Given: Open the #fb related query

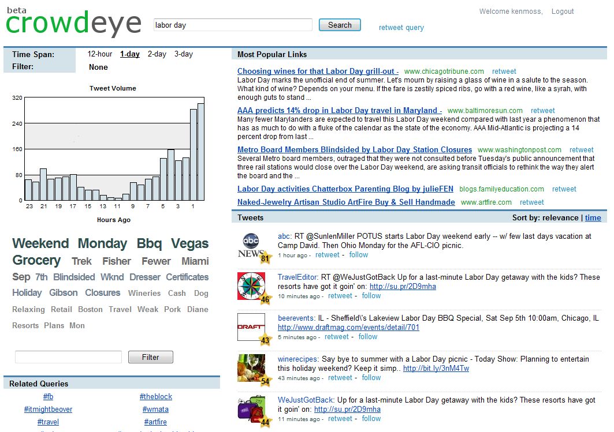Looking at the screenshot, I should click(x=48, y=396).
